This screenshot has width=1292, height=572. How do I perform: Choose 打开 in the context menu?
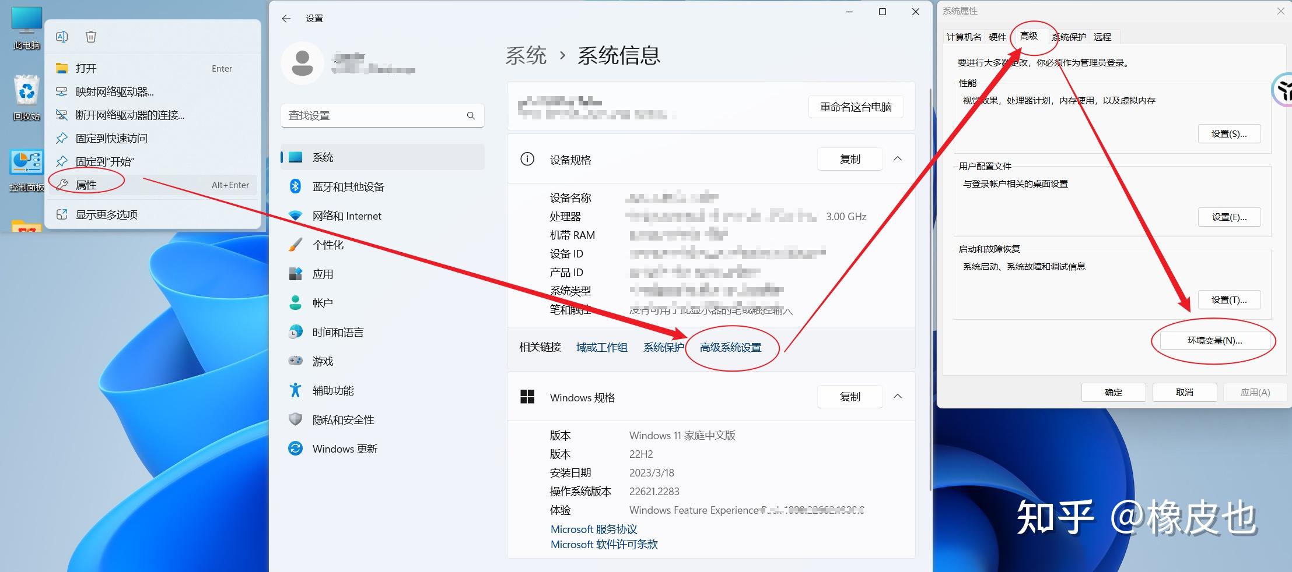coord(153,68)
